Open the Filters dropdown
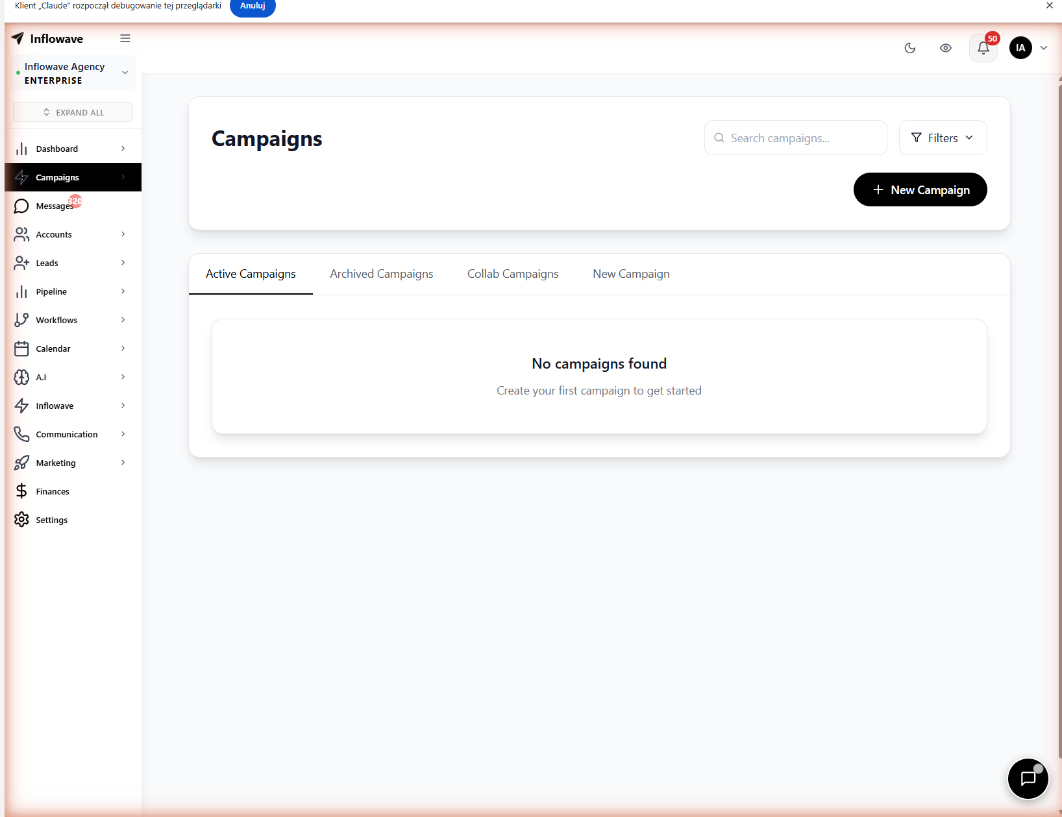The width and height of the screenshot is (1062, 817). 942,138
